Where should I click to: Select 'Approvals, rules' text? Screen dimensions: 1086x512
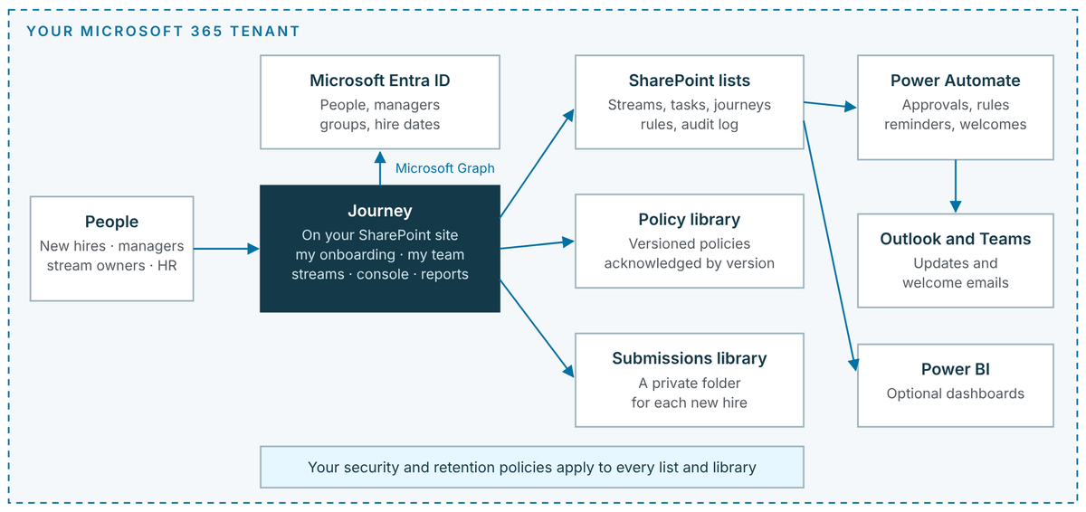[956, 105]
